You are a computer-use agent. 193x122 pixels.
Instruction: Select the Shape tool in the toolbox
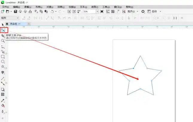click(3, 30)
